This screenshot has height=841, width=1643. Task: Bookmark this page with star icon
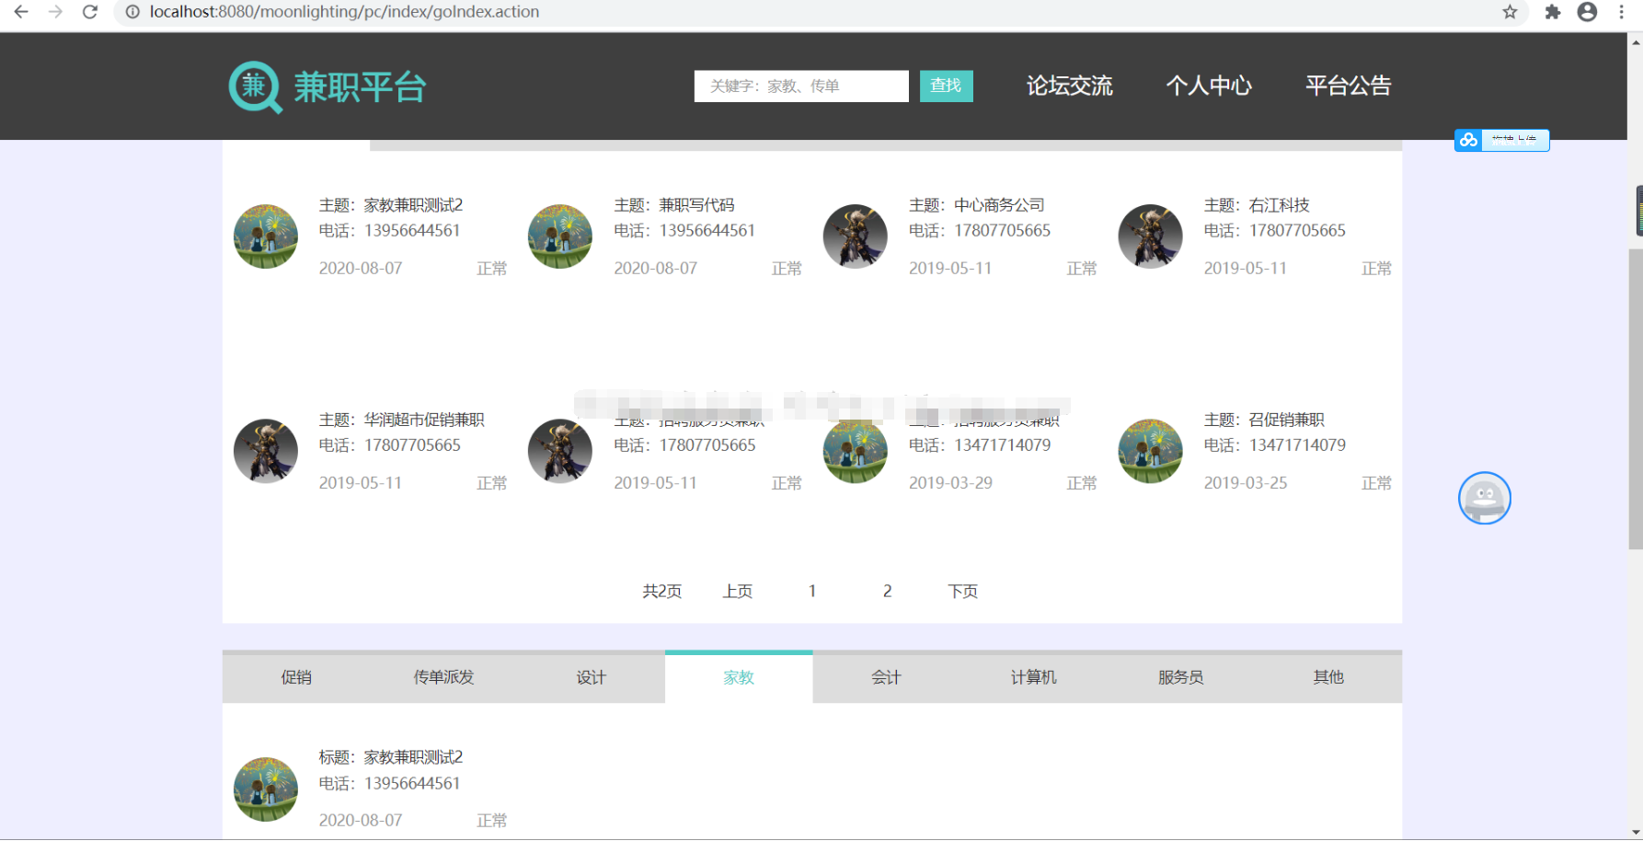point(1510,12)
